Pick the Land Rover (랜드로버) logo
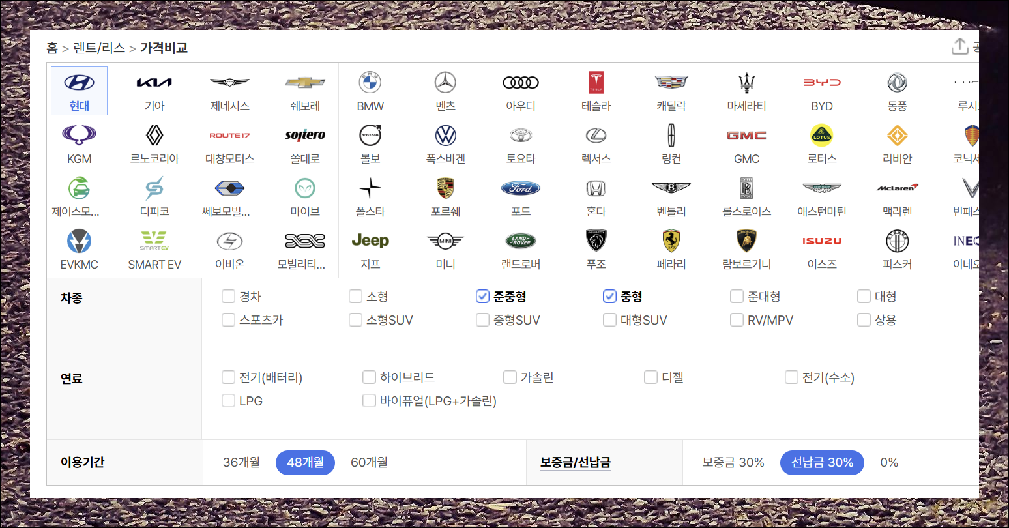Screen dimensions: 1009x528 coord(521,241)
